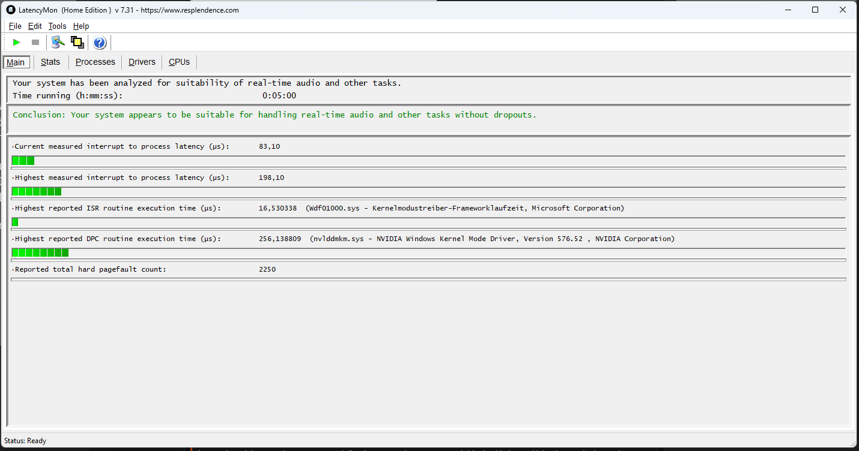Click the 'Reported total hard pagefault count' label
The width and height of the screenshot is (859, 451).
tap(90, 269)
